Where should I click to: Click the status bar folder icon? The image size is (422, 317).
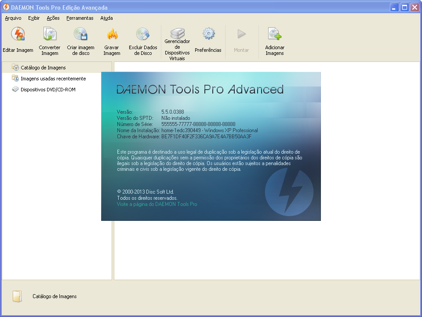(x=17, y=296)
